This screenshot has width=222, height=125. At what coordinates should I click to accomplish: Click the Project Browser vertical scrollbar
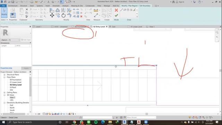(x=30, y=86)
